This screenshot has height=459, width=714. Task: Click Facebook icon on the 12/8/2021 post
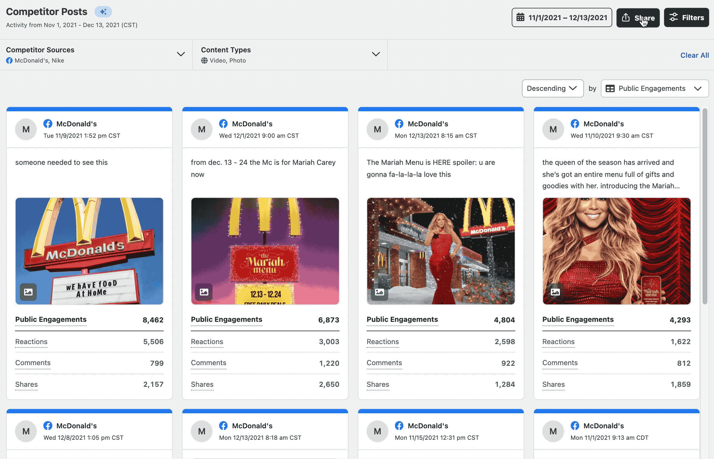coord(48,426)
